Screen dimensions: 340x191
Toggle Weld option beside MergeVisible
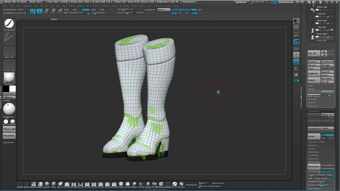[x=324, y=95]
